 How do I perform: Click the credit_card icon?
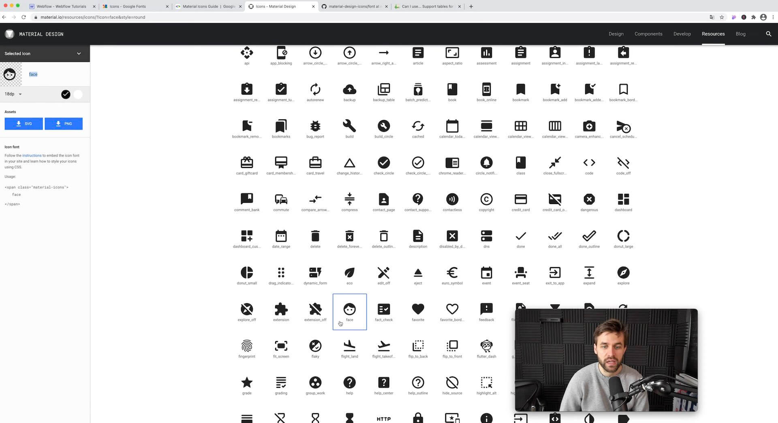click(x=520, y=199)
